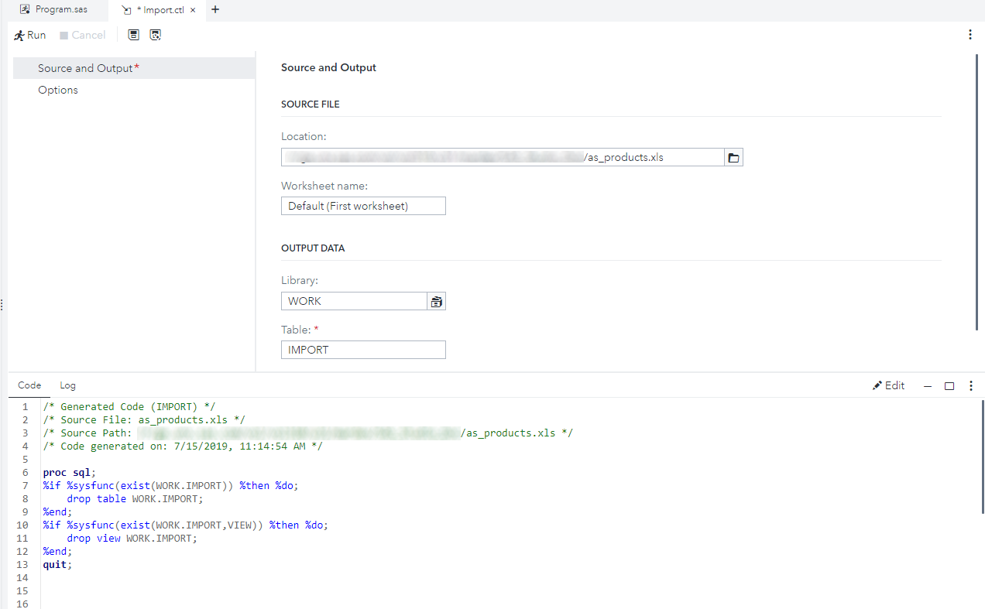Browse for source file with folder icon
The width and height of the screenshot is (985, 609).
tap(733, 158)
